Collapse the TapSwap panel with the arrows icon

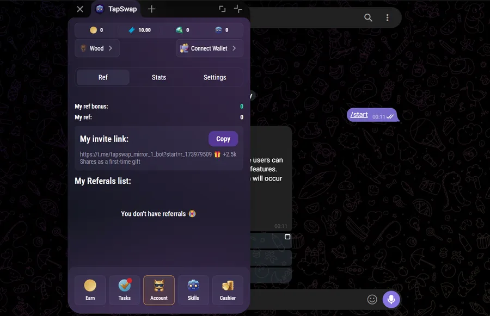[x=238, y=9]
